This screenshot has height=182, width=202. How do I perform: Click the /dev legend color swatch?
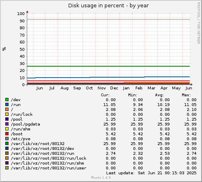7,100
